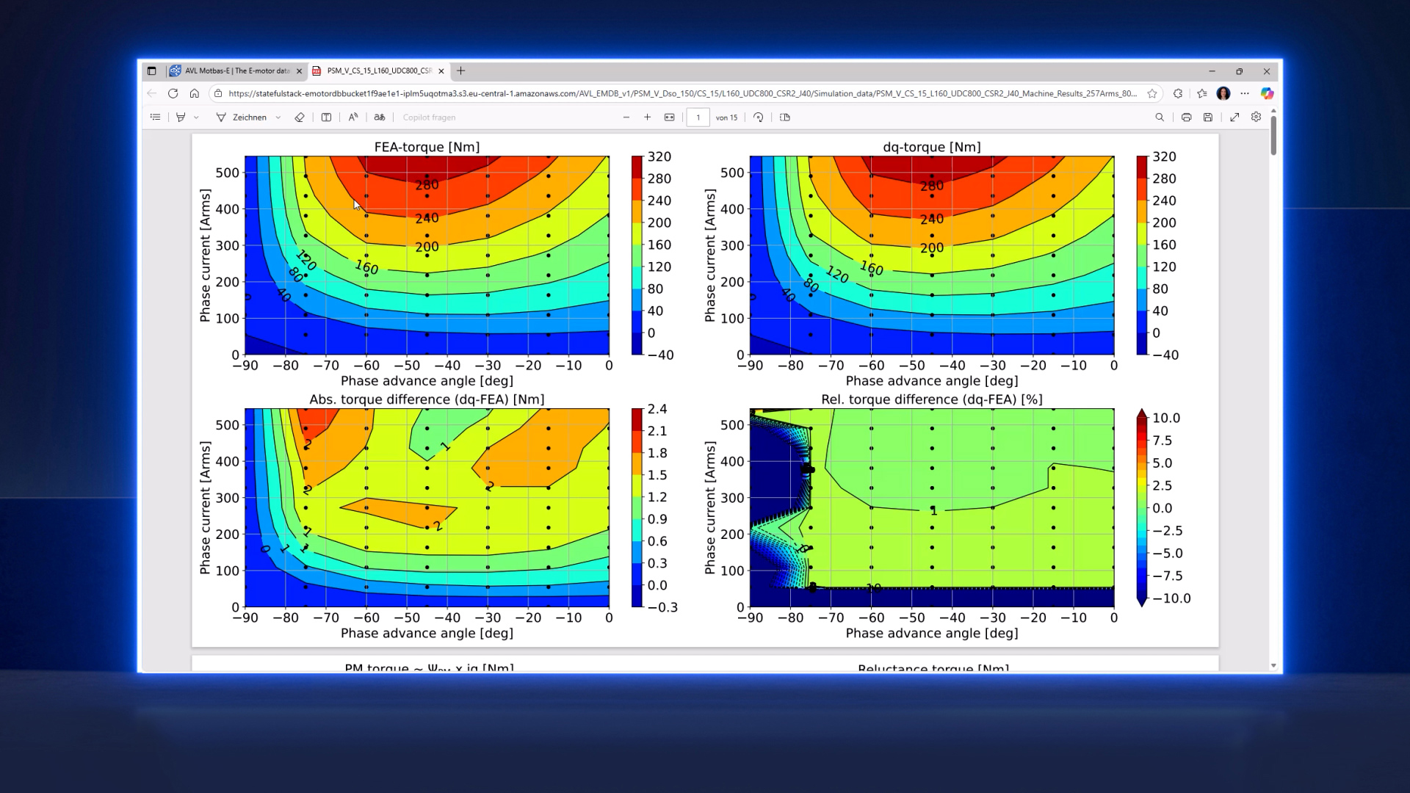
Task: Select the eraser tool
Action: [x=300, y=117]
